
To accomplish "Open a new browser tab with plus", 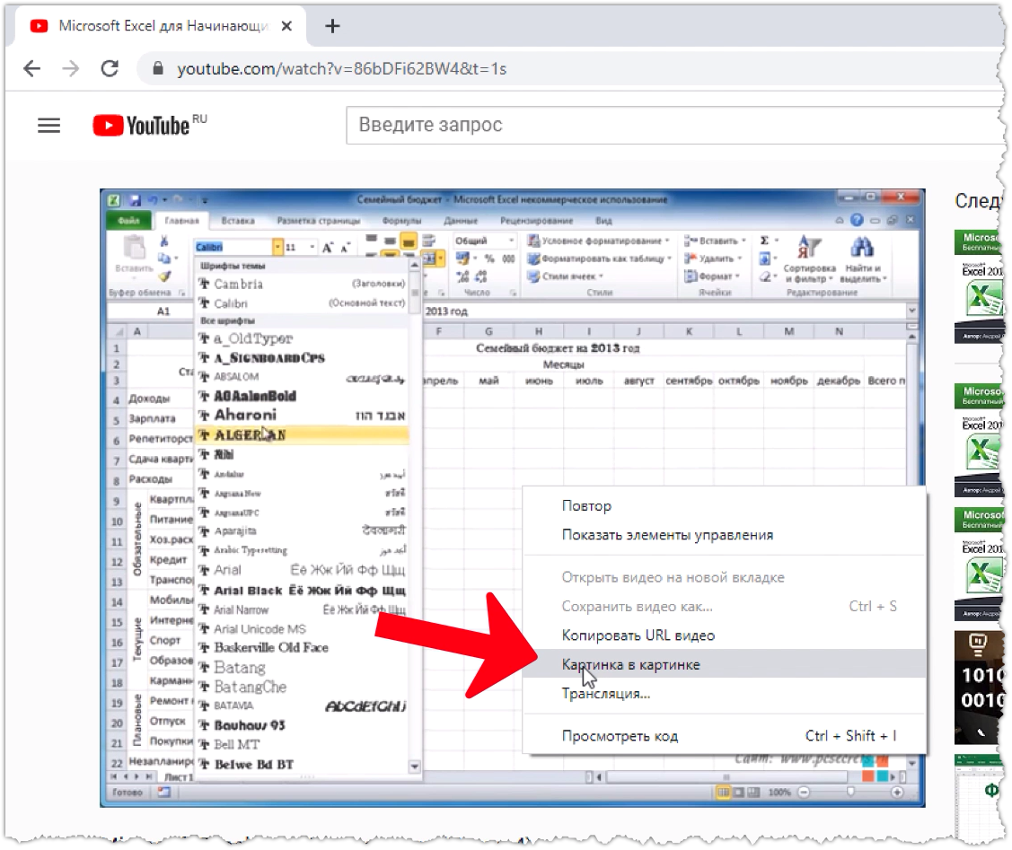I will [331, 26].
